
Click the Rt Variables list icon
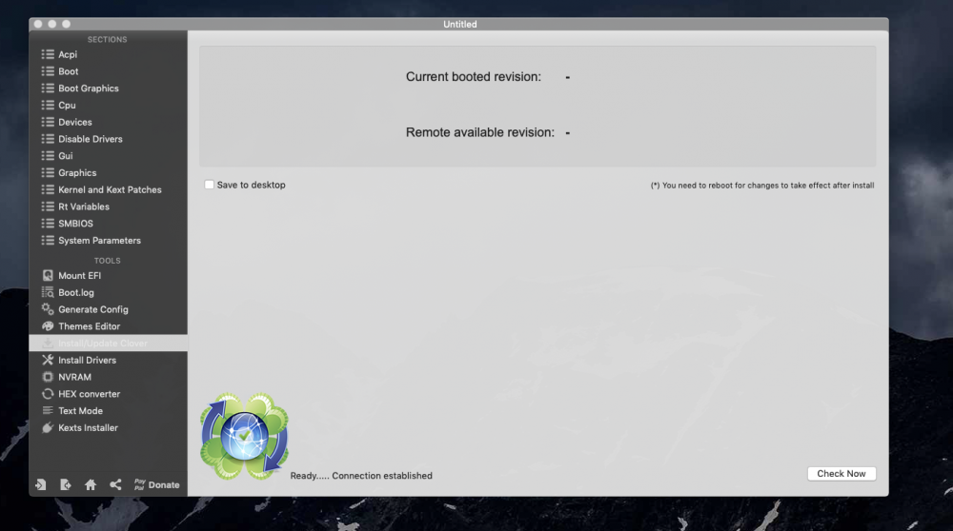(48, 206)
